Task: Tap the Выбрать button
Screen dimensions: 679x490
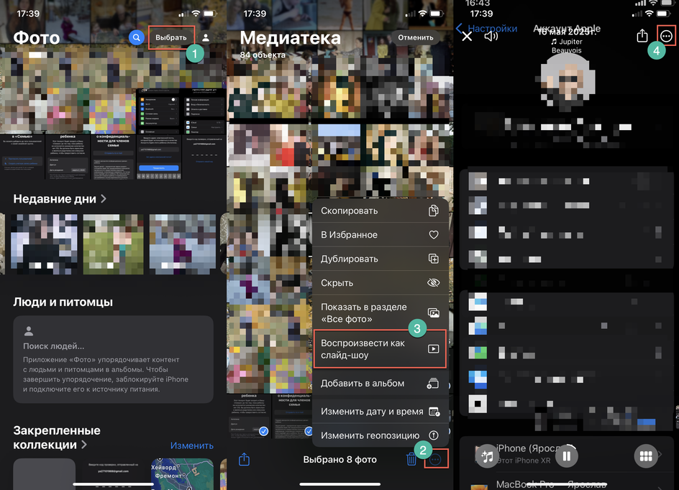Action: point(171,37)
